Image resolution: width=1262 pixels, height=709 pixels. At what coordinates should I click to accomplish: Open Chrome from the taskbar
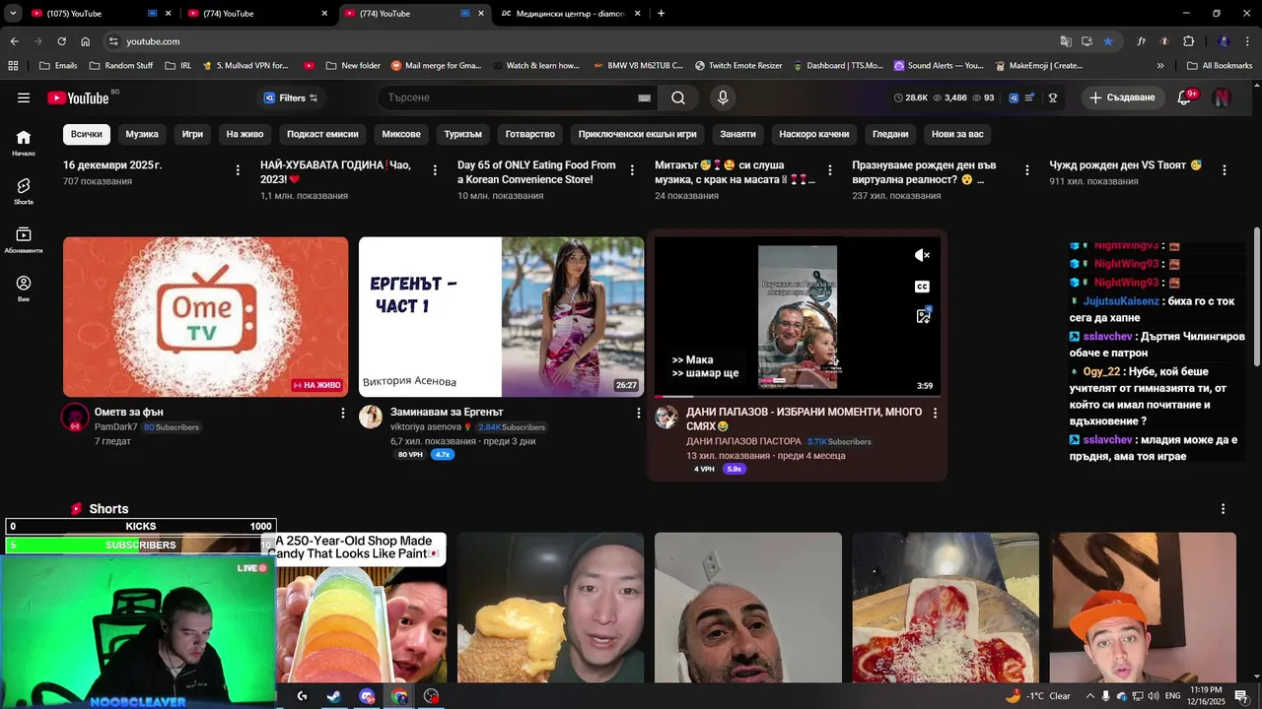coord(399,696)
